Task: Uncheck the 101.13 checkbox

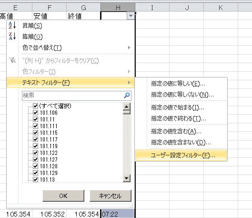Action: (x=35, y=179)
